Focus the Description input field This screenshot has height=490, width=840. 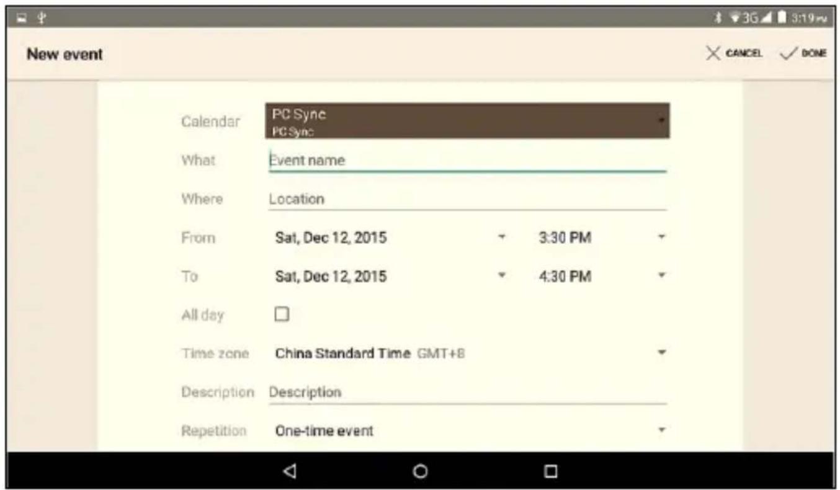pos(467,393)
